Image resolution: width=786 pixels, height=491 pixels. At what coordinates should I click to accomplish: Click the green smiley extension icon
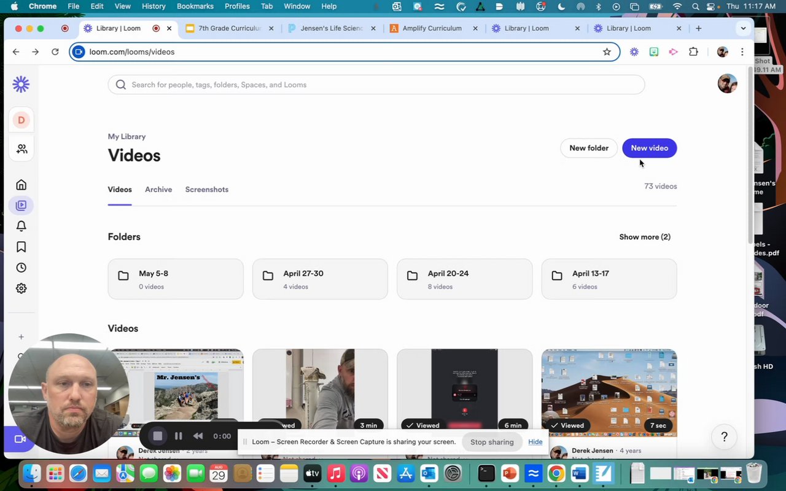tap(654, 52)
